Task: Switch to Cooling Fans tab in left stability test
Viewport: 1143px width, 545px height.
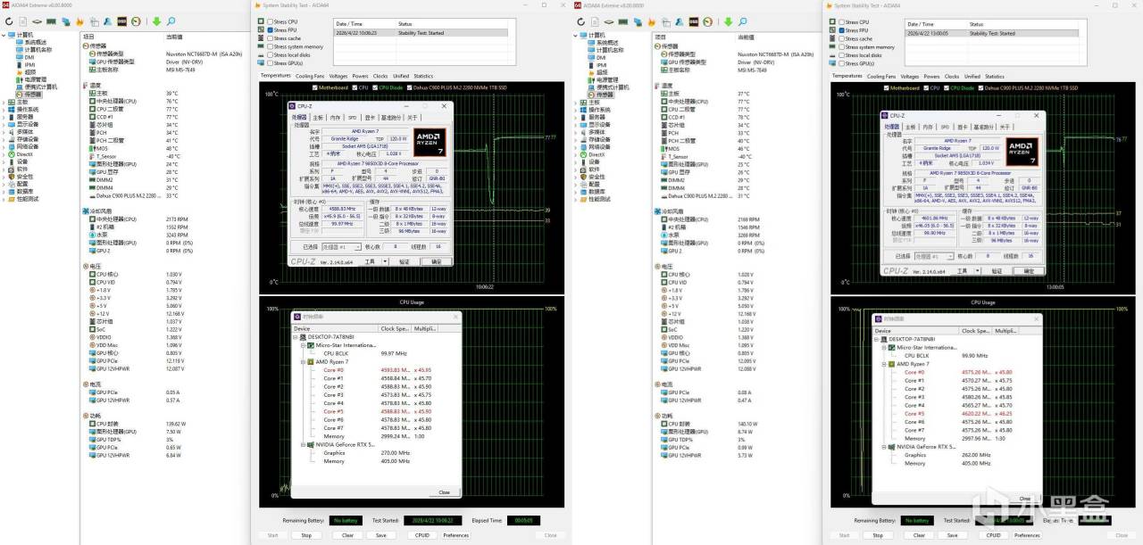Action: [x=310, y=76]
